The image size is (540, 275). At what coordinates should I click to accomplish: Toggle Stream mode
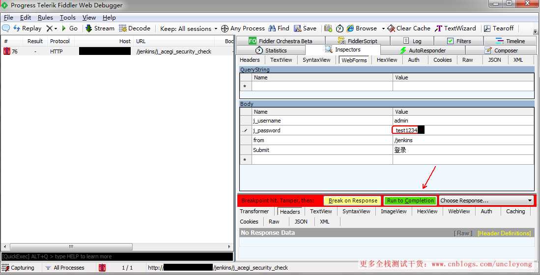(100, 28)
